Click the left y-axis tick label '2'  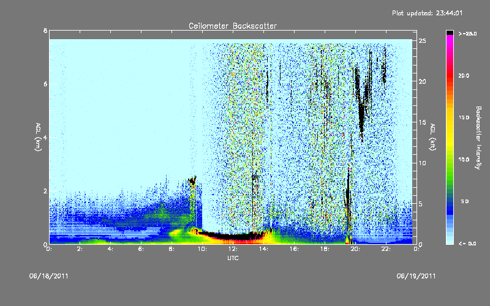coord(45,191)
